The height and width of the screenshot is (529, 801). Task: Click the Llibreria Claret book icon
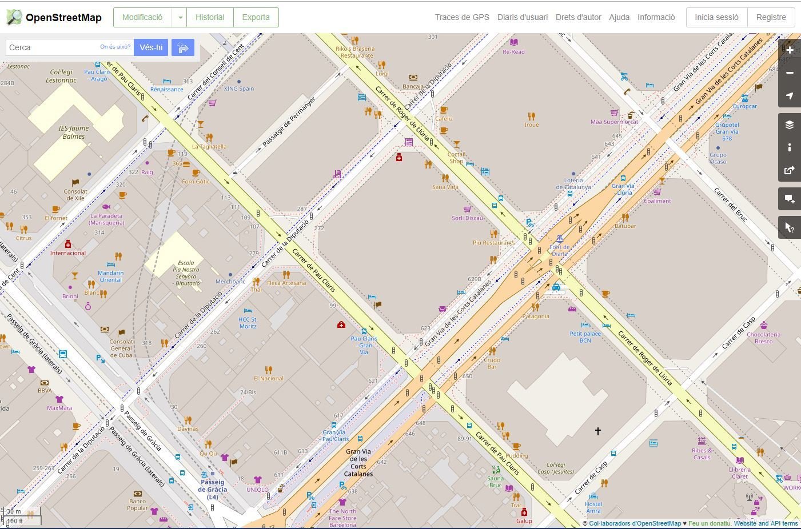point(740,460)
